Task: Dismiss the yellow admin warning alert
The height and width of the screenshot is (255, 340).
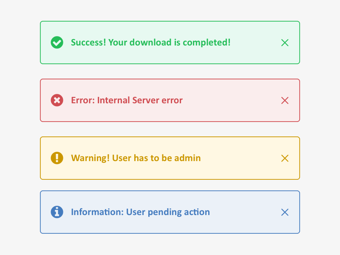Action: pyautogui.click(x=285, y=158)
